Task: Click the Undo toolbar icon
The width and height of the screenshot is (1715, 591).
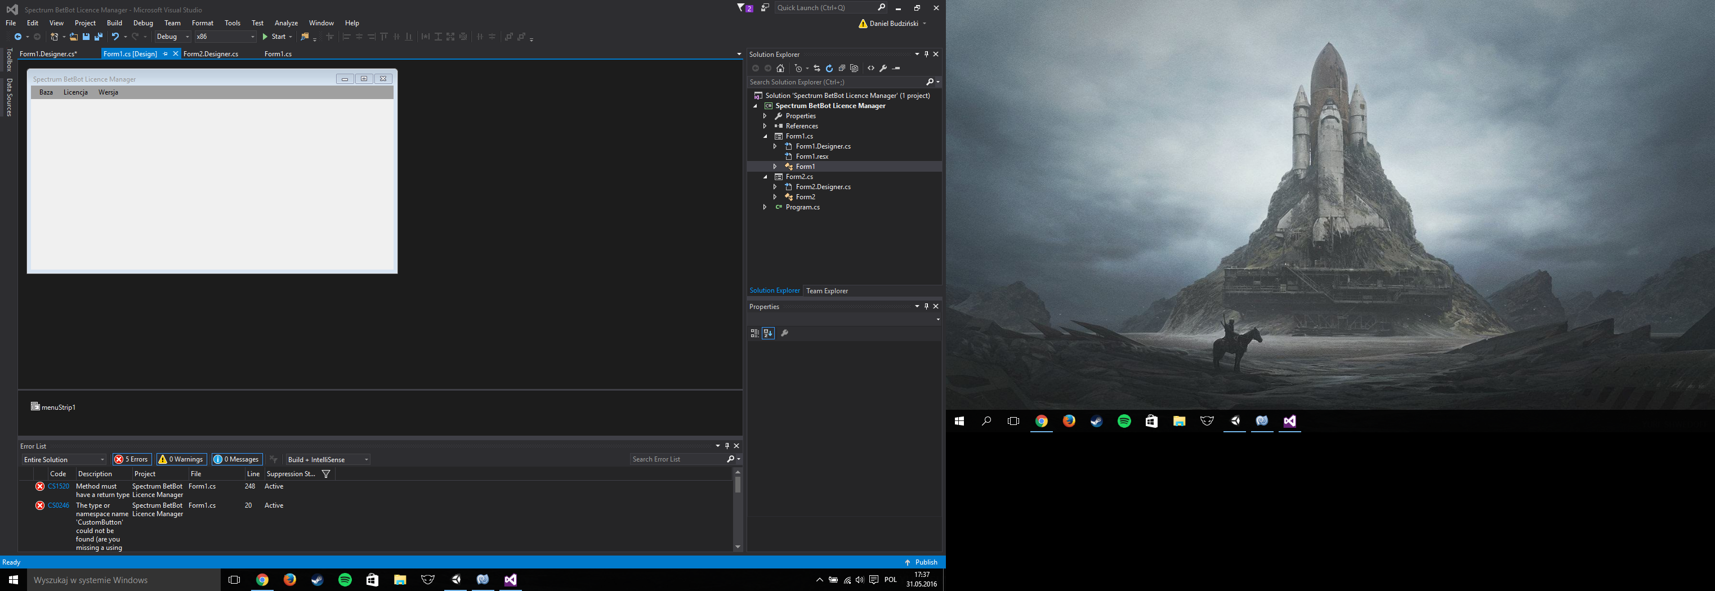Action: 115,37
